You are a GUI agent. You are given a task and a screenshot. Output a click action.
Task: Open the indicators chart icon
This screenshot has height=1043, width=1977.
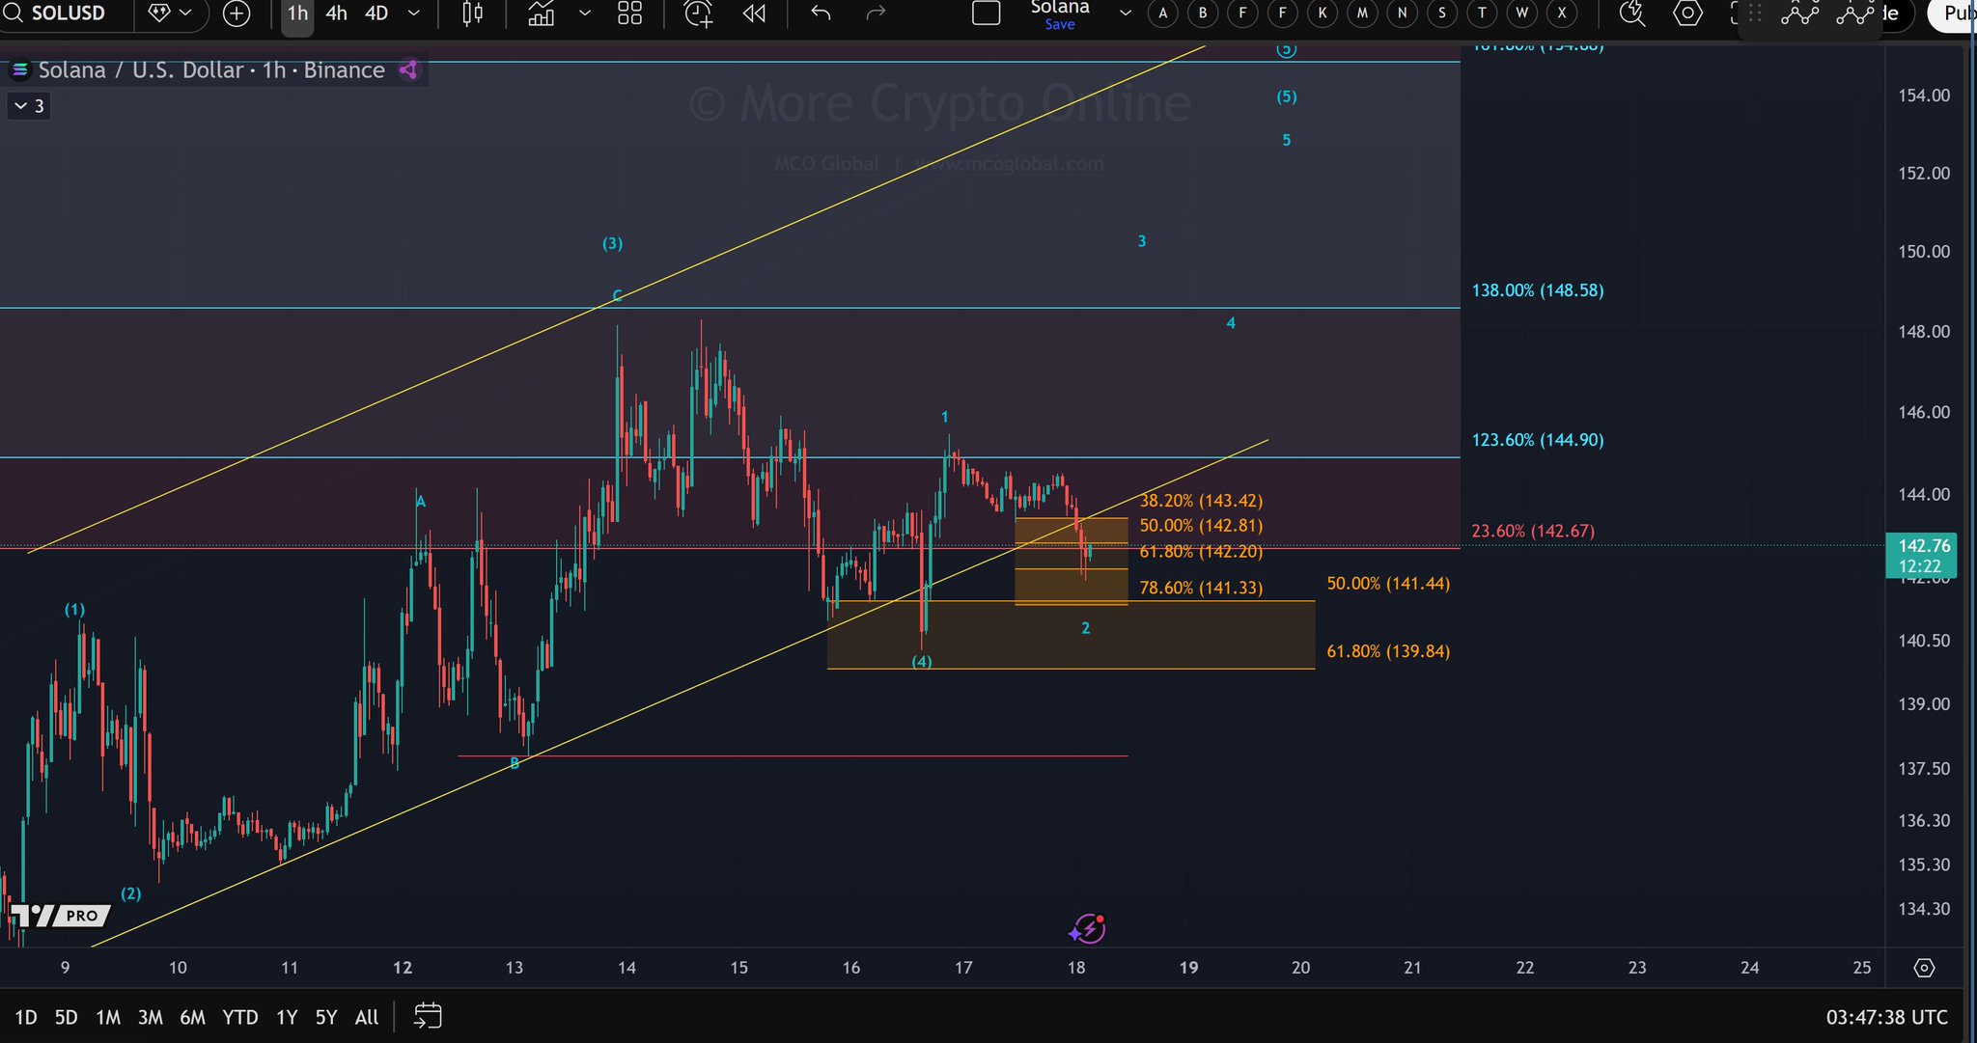pyautogui.click(x=542, y=14)
